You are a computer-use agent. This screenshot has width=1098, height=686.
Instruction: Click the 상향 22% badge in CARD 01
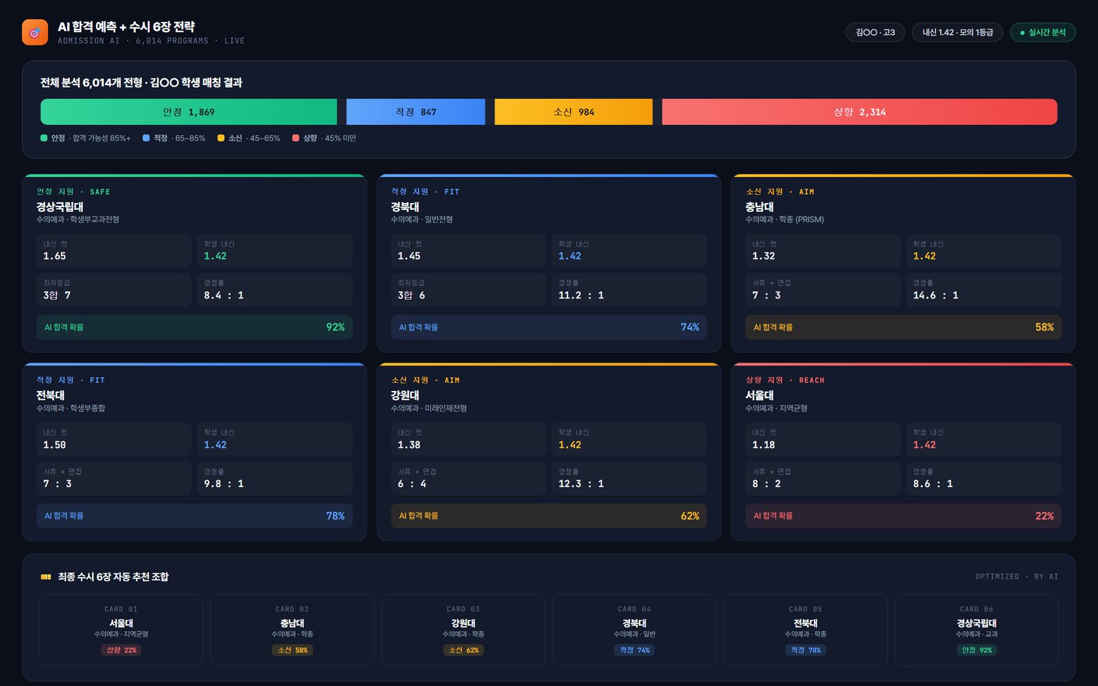point(121,650)
